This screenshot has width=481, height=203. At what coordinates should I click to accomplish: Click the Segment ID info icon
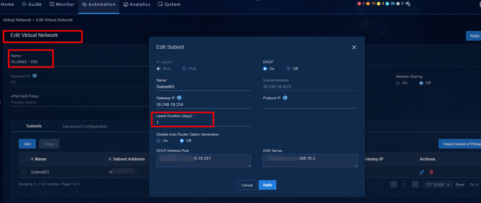[x=35, y=76]
